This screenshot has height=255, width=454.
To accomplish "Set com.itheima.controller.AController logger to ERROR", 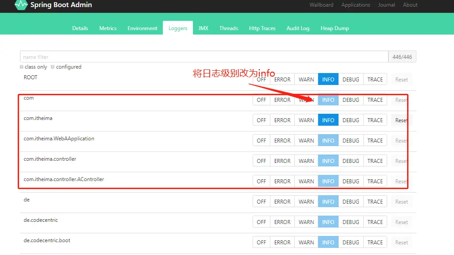I will [282, 181].
